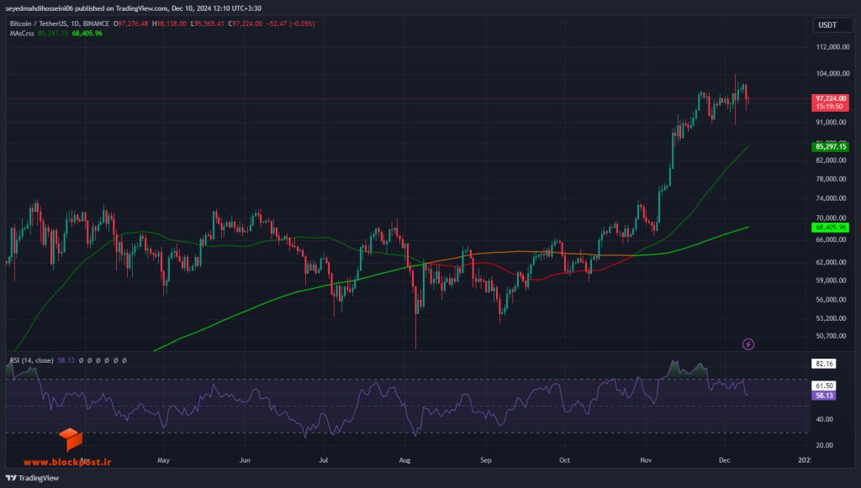The width and height of the screenshot is (861, 488).
Task: Click the 82.16 RSI axis label
Action: [x=824, y=364]
